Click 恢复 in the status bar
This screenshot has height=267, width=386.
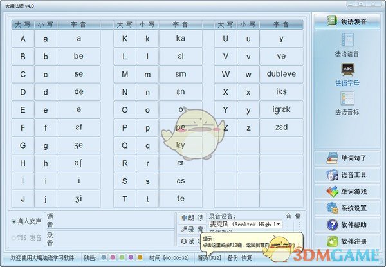pyautogui.click(x=246, y=257)
